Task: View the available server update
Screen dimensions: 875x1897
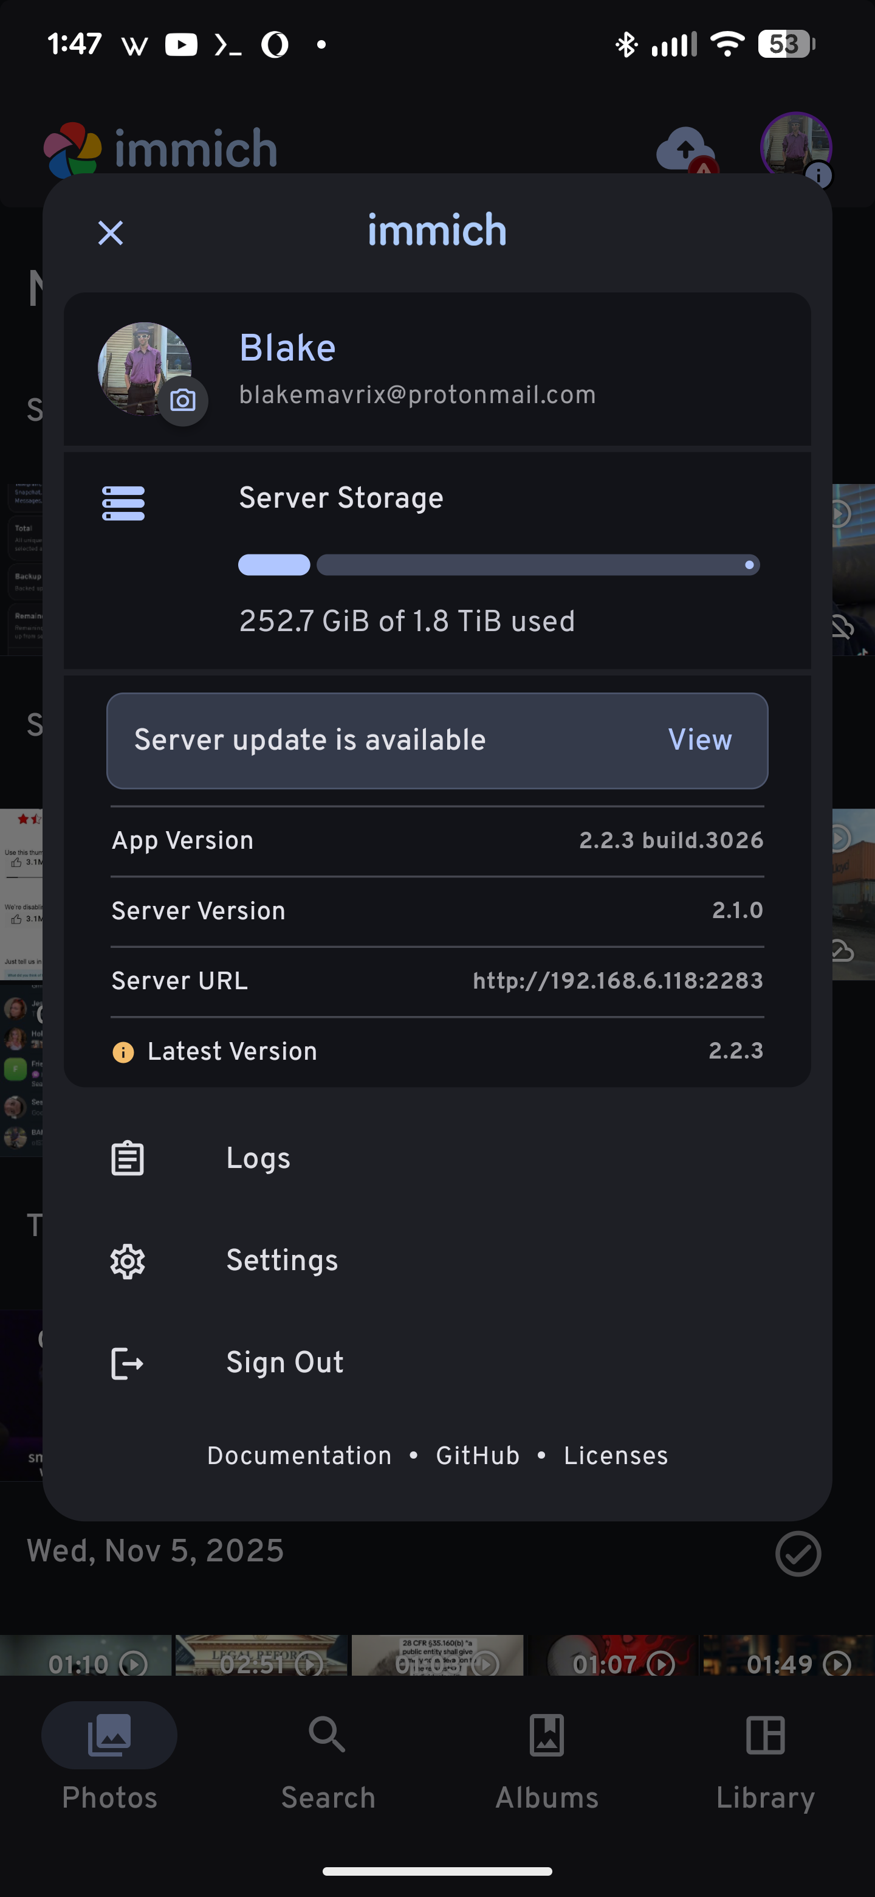Action: (x=699, y=740)
